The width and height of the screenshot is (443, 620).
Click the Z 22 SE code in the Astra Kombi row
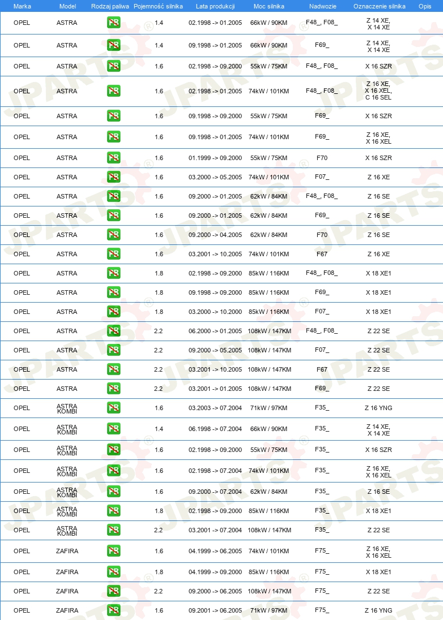[378, 530]
